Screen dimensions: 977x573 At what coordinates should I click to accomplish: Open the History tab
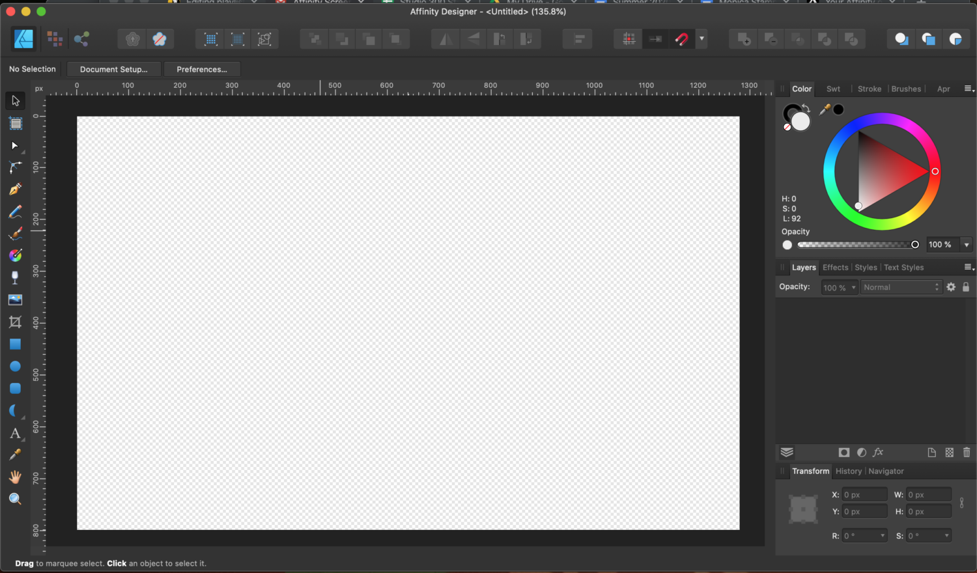click(848, 471)
